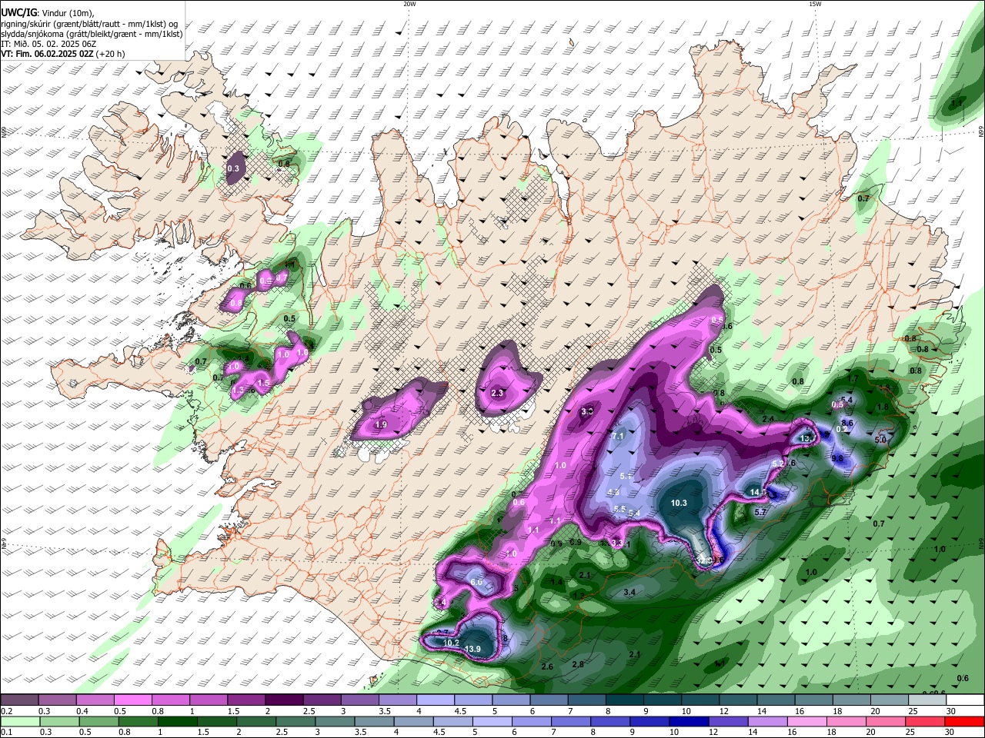Click the 'rigning/skúrir' legend description line
This screenshot has height=738, width=985.
(x=89, y=23)
